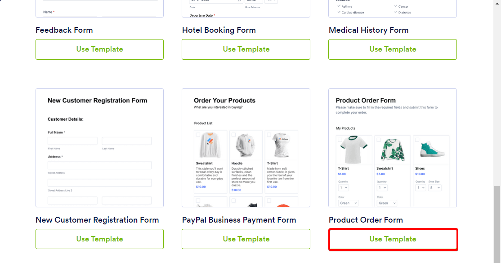Open the Medical History Form title link

pos(368,30)
